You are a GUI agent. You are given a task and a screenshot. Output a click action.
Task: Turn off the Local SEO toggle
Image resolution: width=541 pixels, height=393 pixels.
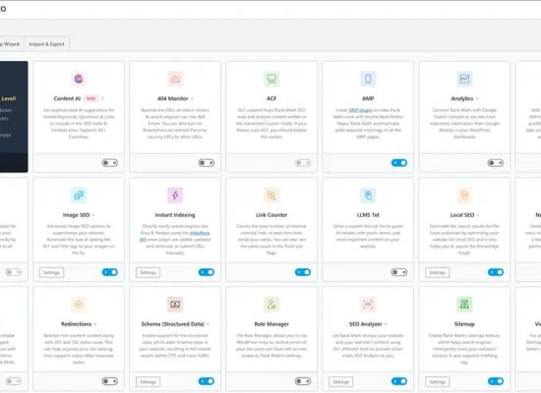(496, 272)
